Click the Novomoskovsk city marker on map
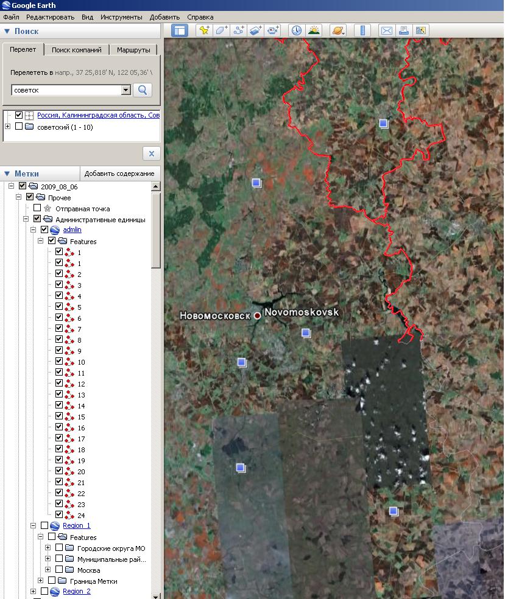The height and width of the screenshot is (599, 505). pos(258,315)
